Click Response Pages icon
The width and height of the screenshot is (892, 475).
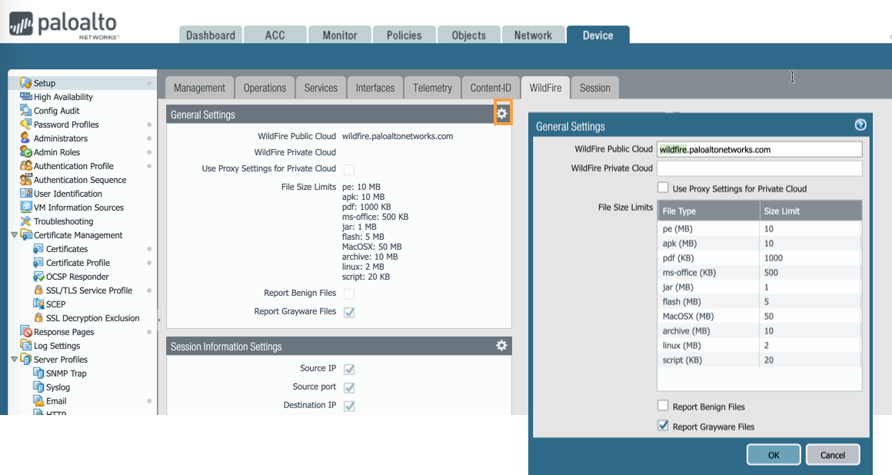25,331
